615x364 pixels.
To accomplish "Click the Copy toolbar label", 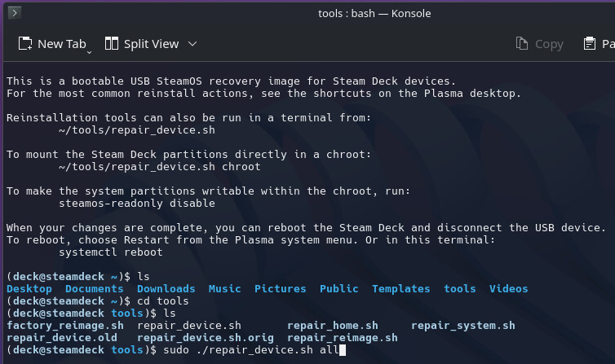I will (549, 44).
